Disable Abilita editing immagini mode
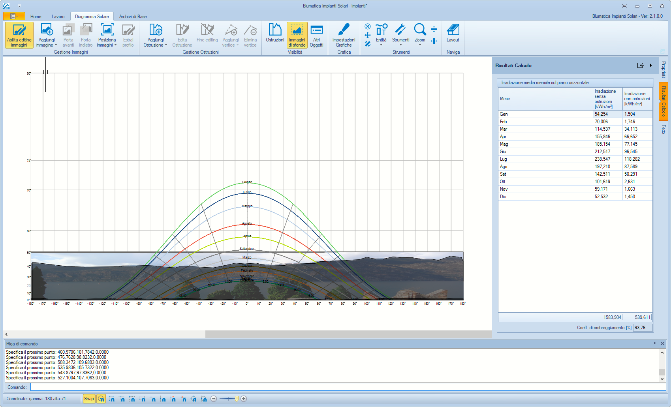 19,35
